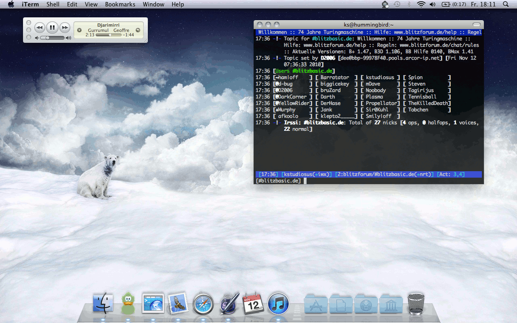Open the Bookmarks menu
This screenshot has width=517, height=323.
coord(120,4)
